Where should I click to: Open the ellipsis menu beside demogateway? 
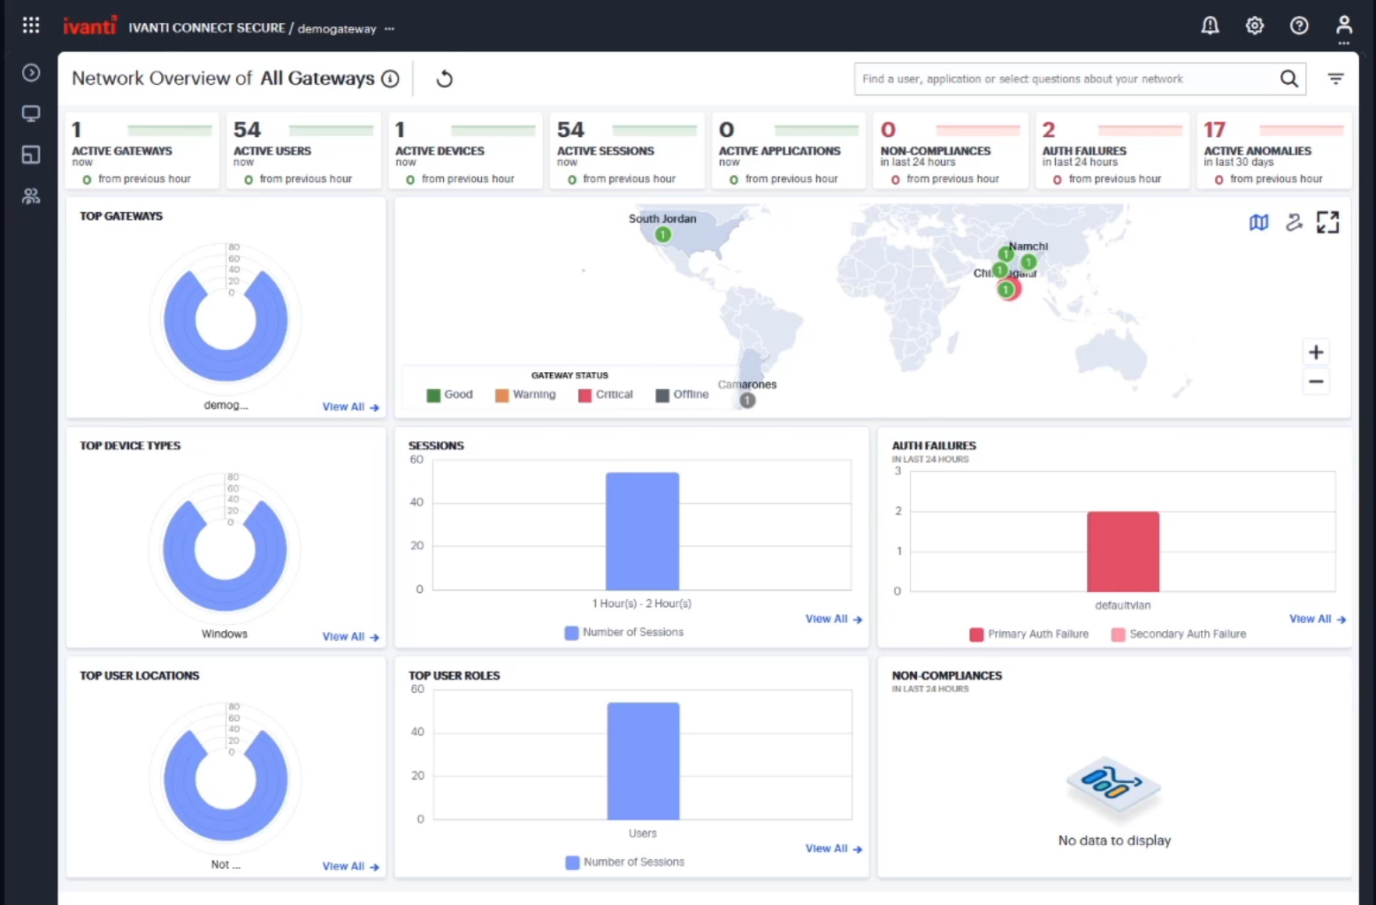tap(389, 28)
